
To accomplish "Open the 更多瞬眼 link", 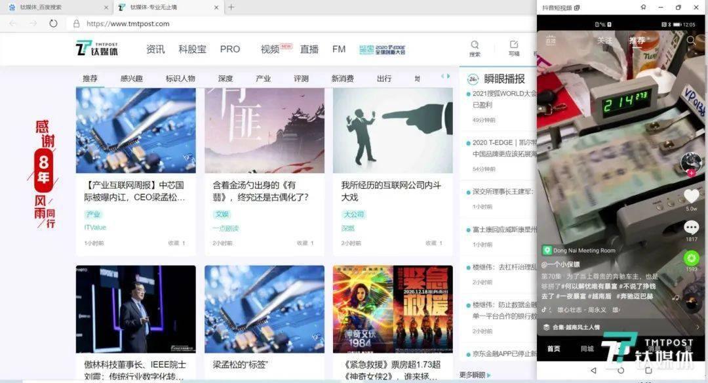I will (473, 375).
